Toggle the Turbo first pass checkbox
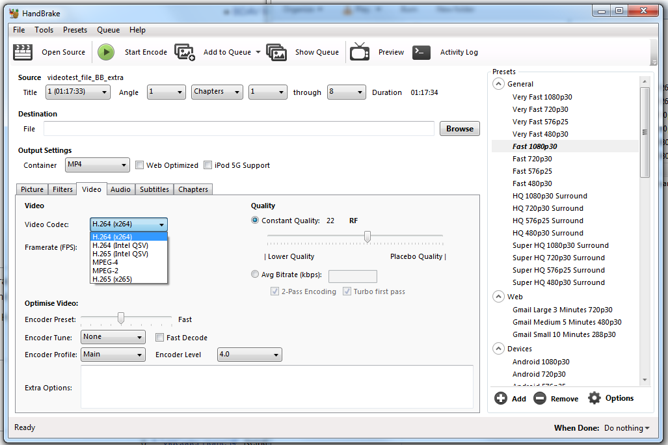Screen dimensions: 668x445 coord(347,291)
